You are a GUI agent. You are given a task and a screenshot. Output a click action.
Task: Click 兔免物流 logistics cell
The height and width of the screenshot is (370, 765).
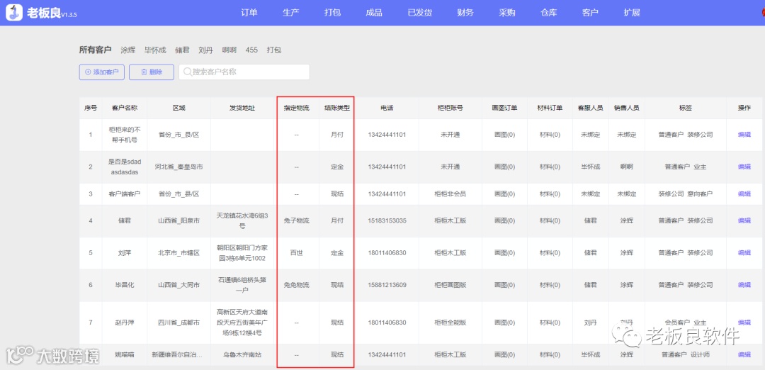(x=296, y=285)
